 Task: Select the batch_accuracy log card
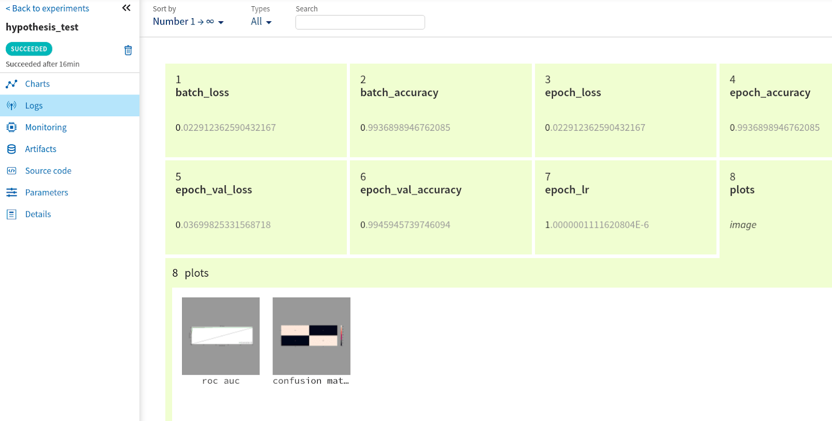(441, 110)
